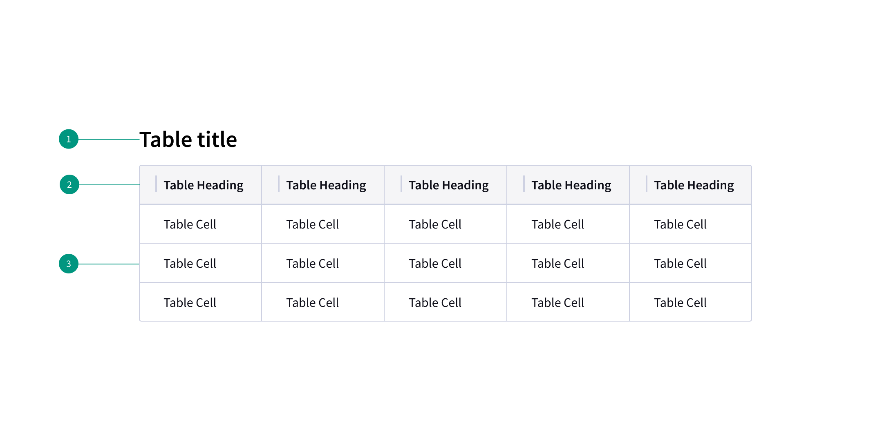This screenshot has height=444, width=891.
Task: Click the vertical divider bar in last heading
Action: click(647, 184)
